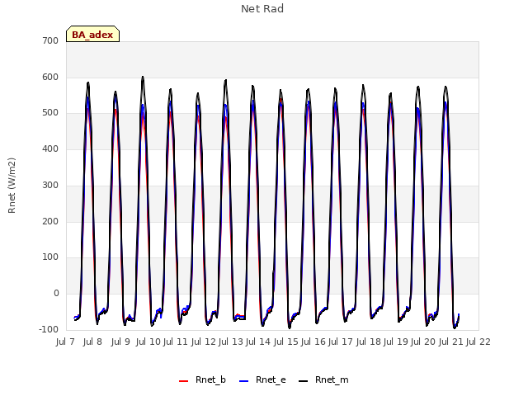Screen dimensions: 528x396
Task: Click the Jul 20 x-axis label
Action: pyautogui.click(x=423, y=342)
